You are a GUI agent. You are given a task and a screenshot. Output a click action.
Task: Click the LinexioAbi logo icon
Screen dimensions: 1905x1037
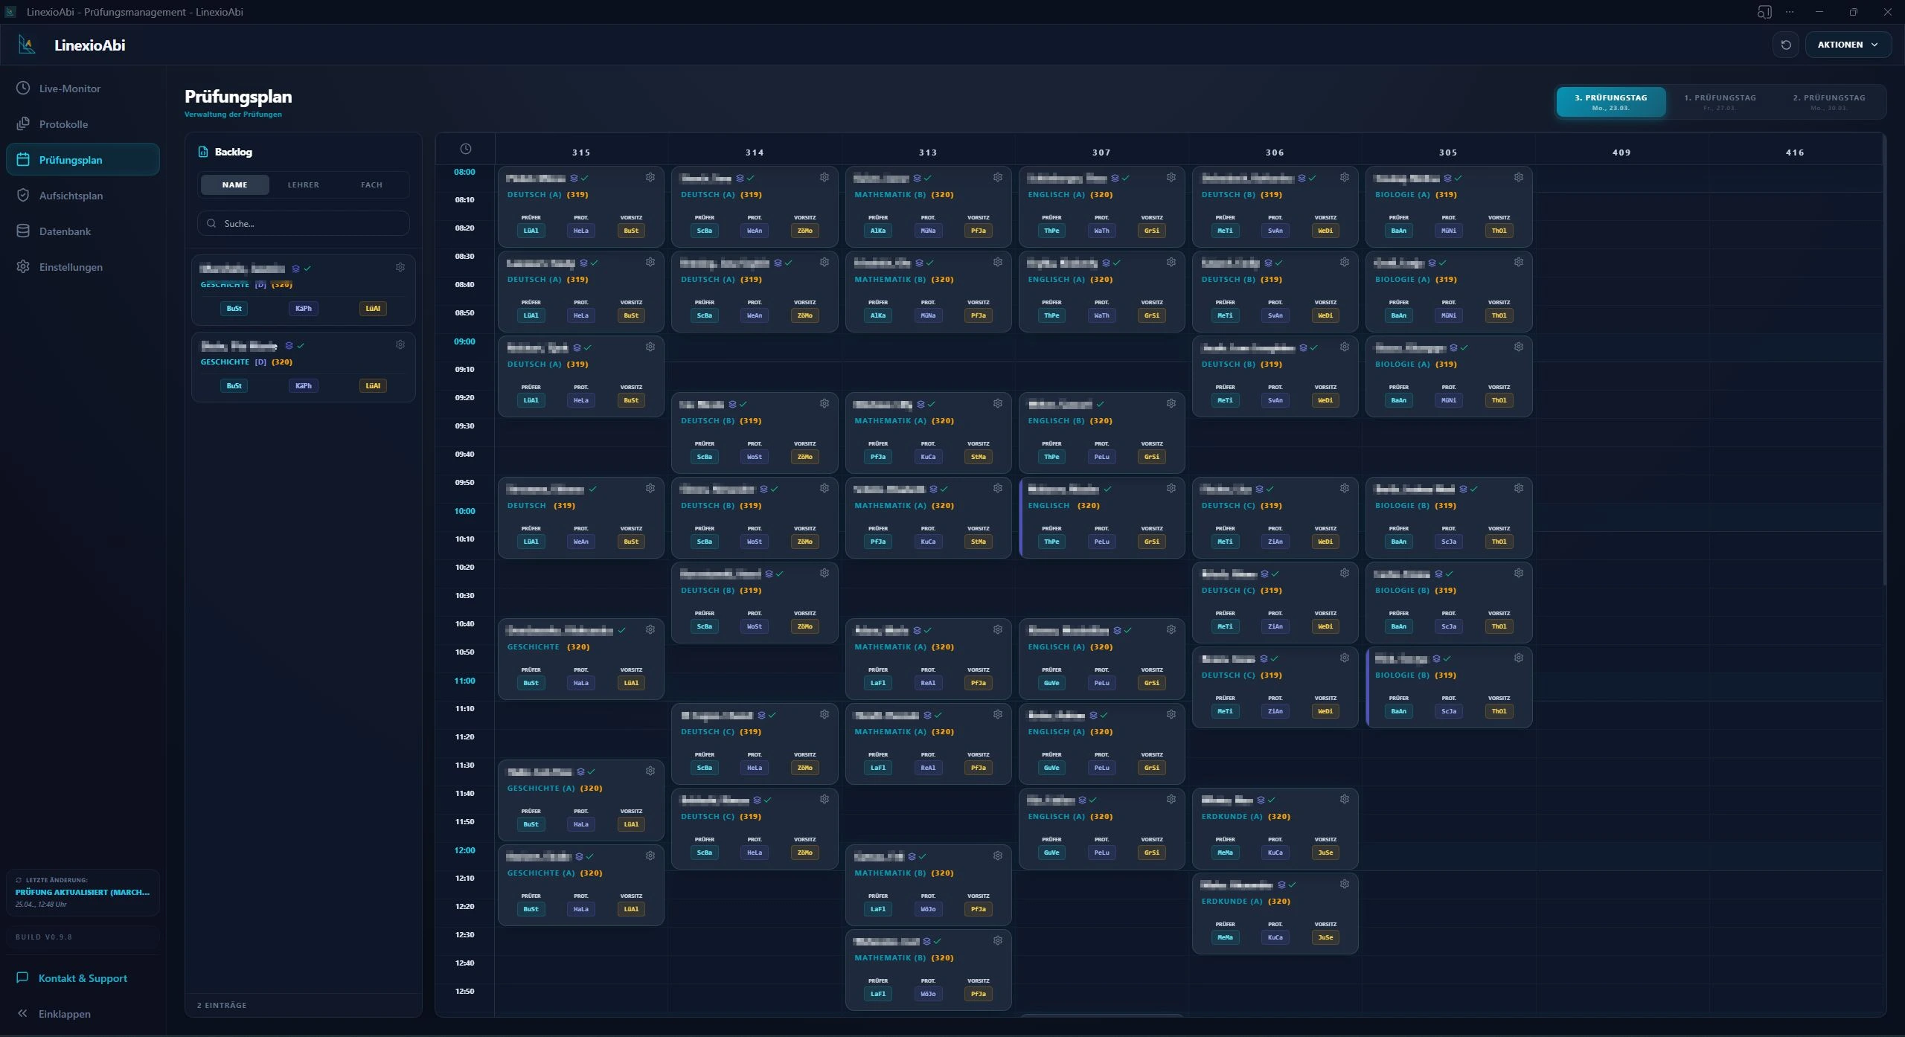pos(27,45)
